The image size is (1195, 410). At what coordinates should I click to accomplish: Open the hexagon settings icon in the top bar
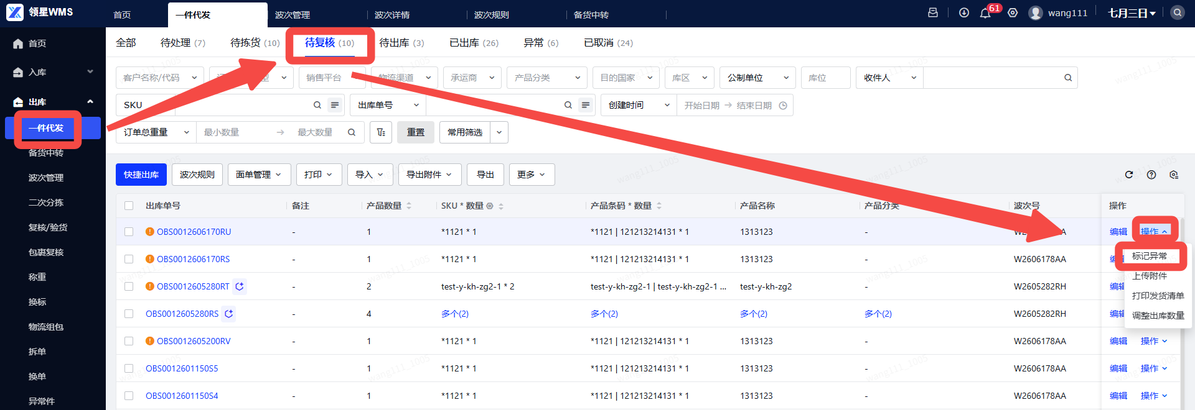(1013, 12)
